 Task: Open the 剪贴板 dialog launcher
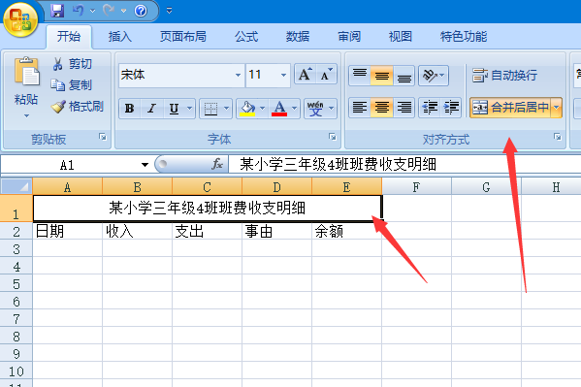point(103,137)
